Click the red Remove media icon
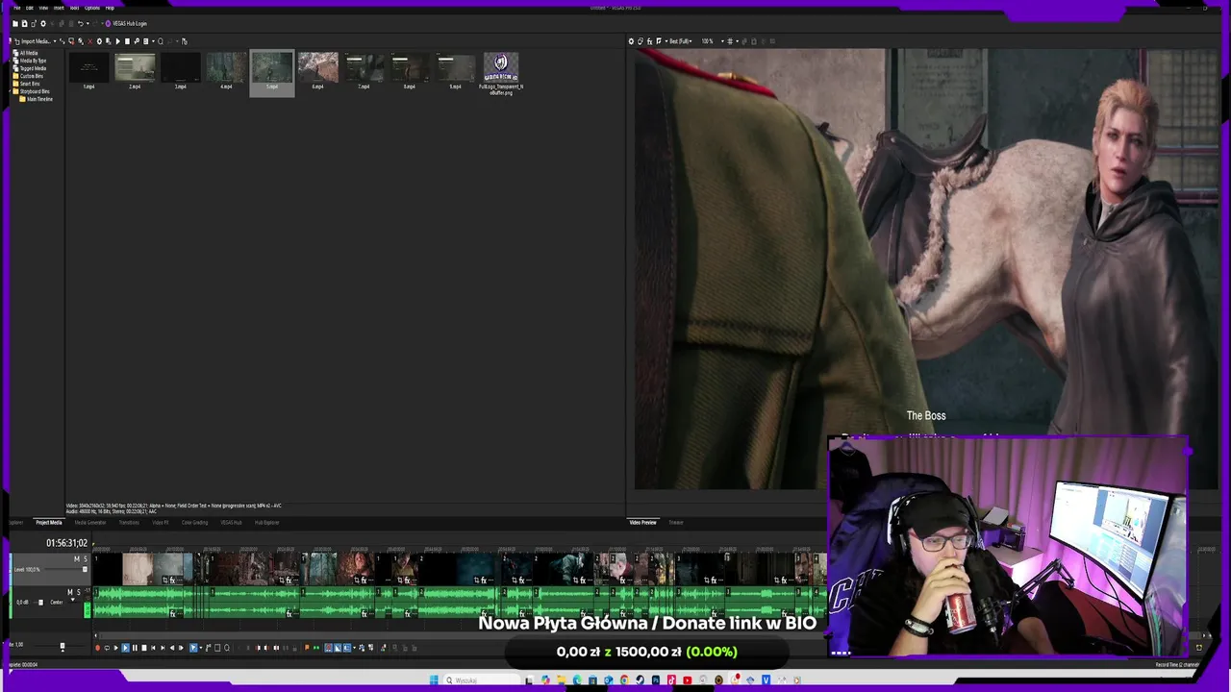 [90, 41]
